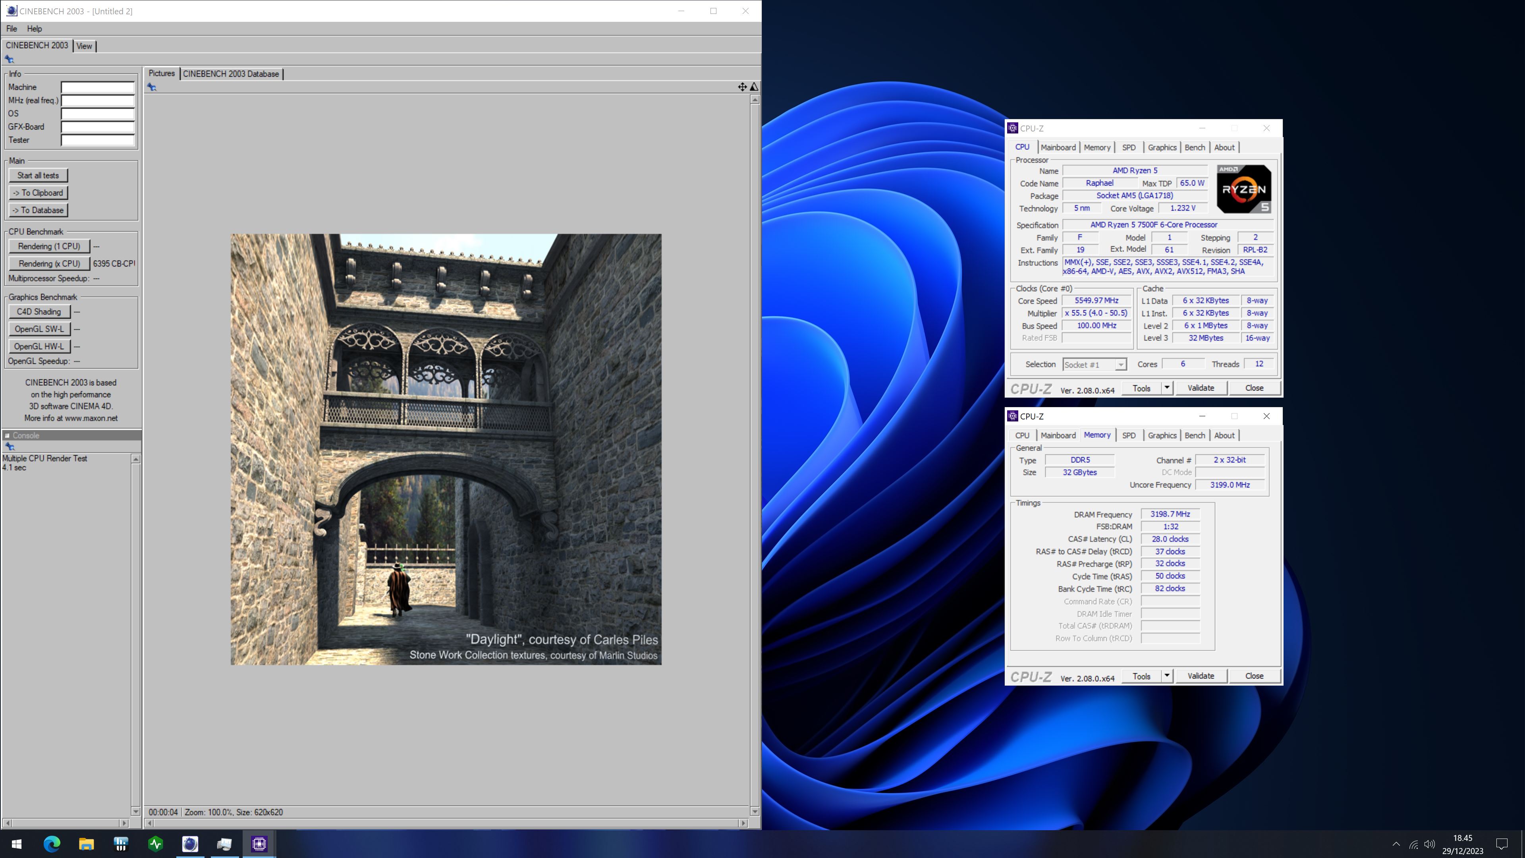This screenshot has height=858, width=1525.
Task: Open the Help menu
Action: tap(34, 29)
